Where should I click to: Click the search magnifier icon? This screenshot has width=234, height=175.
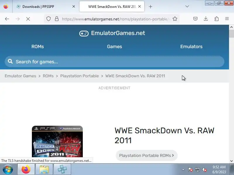10,61
